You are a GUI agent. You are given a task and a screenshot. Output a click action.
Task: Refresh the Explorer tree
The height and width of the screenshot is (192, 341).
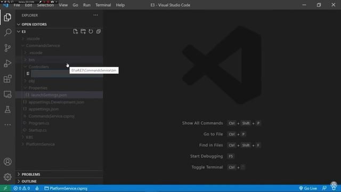coord(91,31)
